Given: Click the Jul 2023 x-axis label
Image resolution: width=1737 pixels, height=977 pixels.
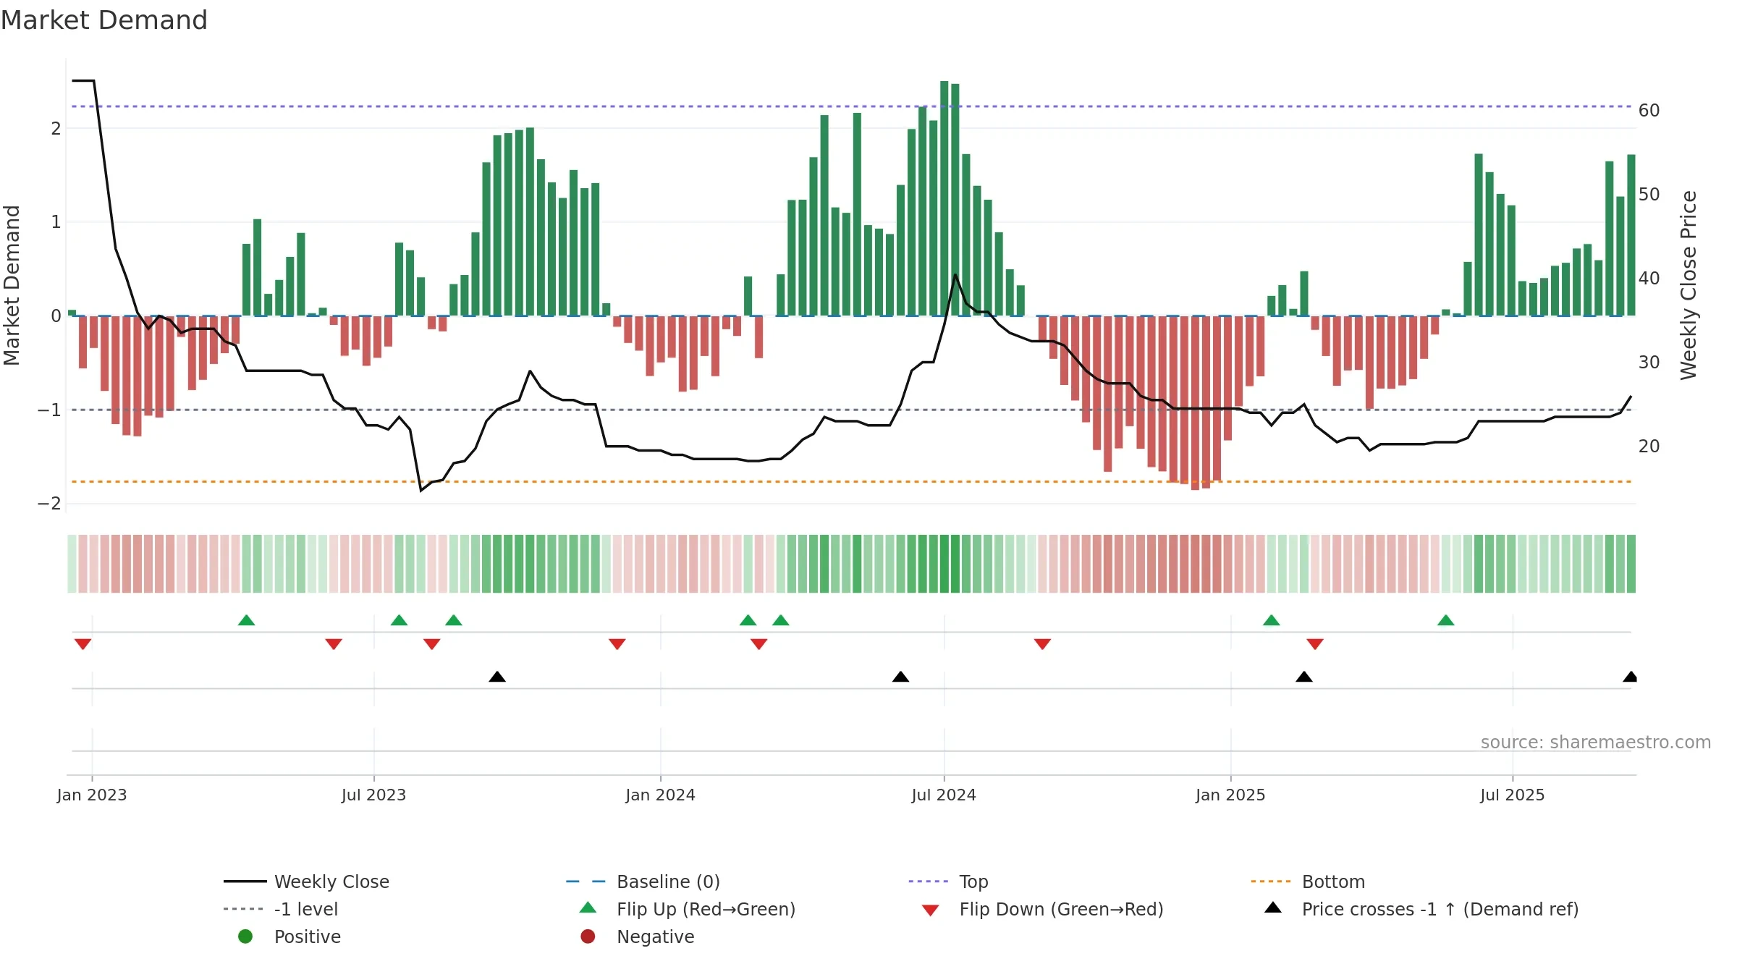Looking at the screenshot, I should pyautogui.click(x=374, y=795).
